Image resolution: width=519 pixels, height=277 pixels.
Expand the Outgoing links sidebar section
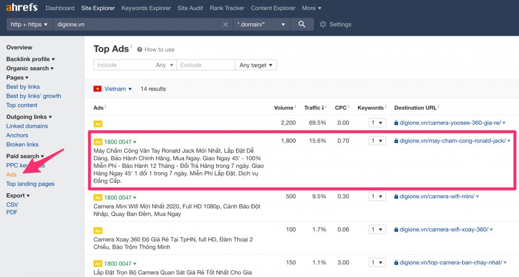pos(29,117)
